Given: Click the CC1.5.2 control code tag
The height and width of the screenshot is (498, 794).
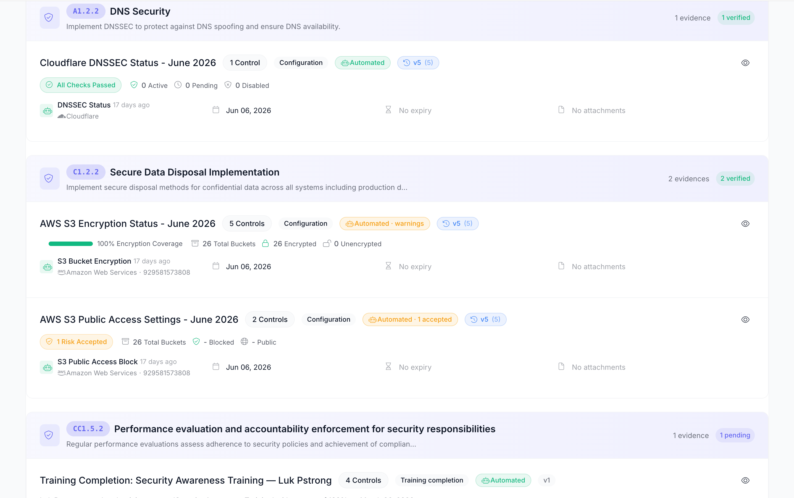Looking at the screenshot, I should point(88,429).
